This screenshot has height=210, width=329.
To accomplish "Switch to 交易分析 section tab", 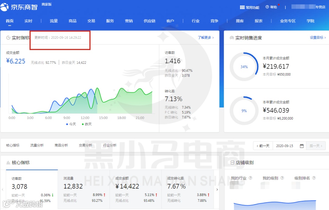I will (x=86, y=145).
